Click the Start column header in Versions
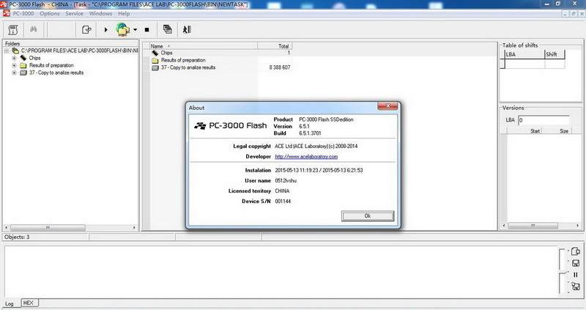 [524, 131]
